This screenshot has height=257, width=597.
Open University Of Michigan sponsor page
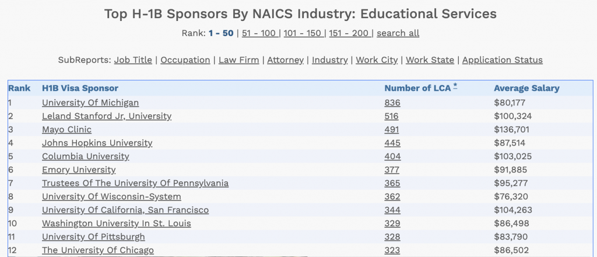[x=90, y=103]
